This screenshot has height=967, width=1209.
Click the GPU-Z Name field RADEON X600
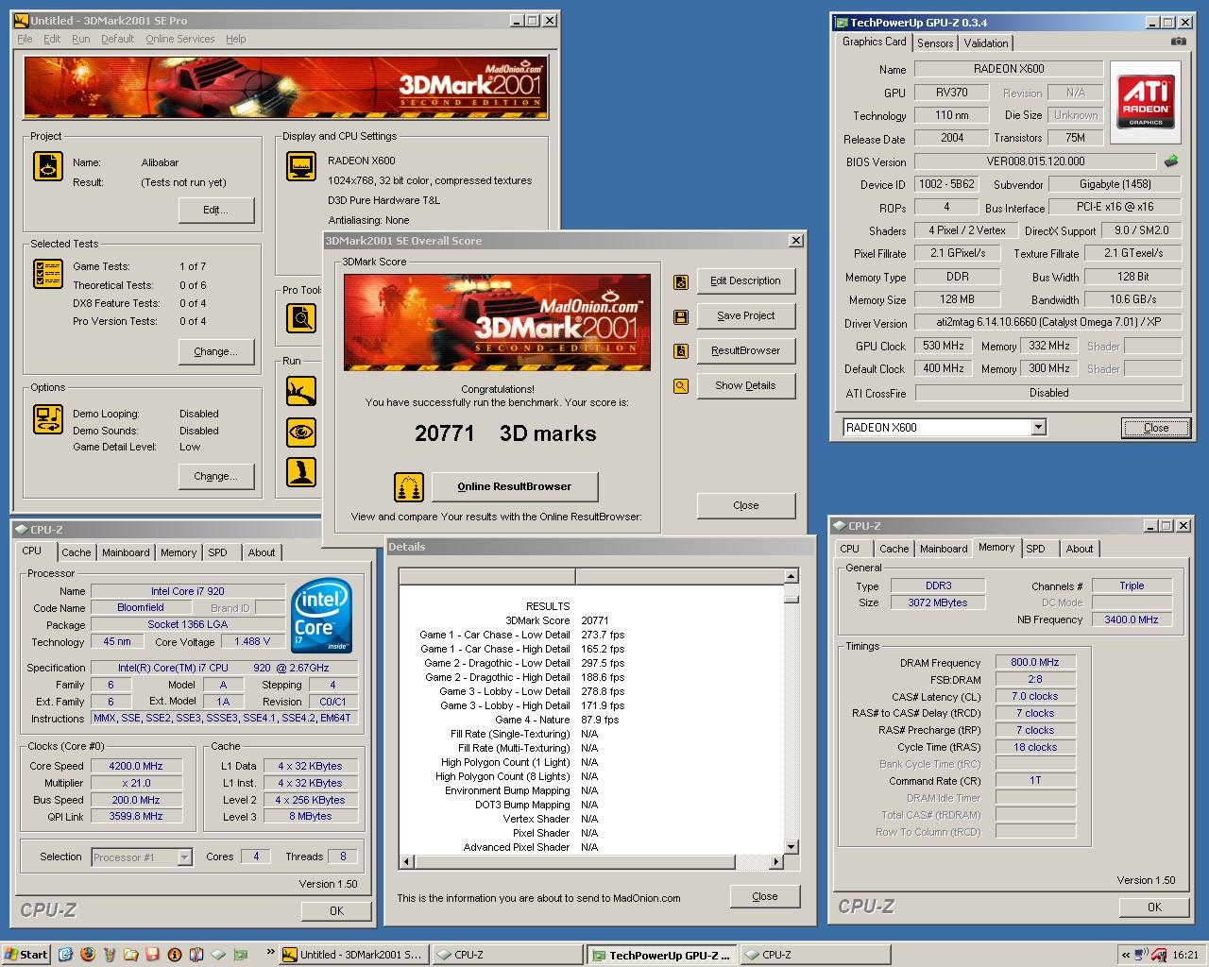tap(1009, 69)
